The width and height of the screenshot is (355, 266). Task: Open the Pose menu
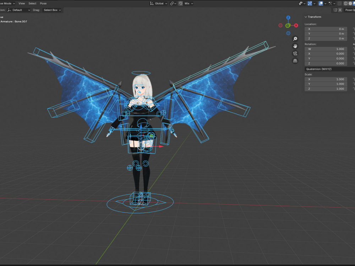click(x=43, y=4)
